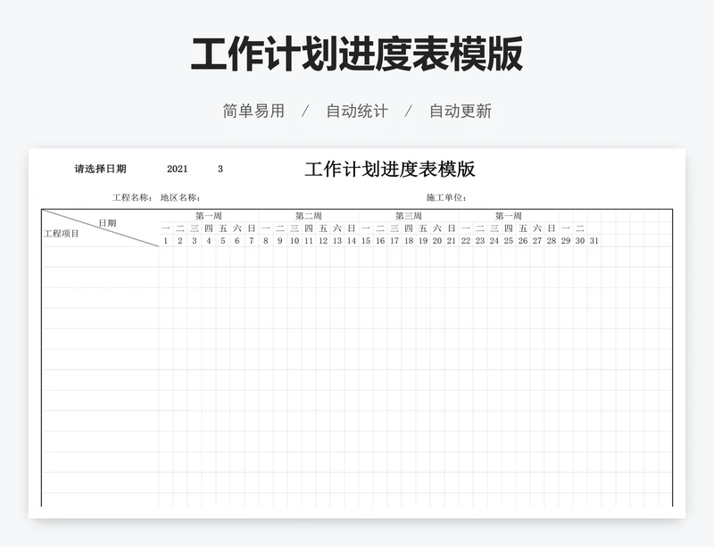
Task: Select date cell 30
Action: (580, 241)
